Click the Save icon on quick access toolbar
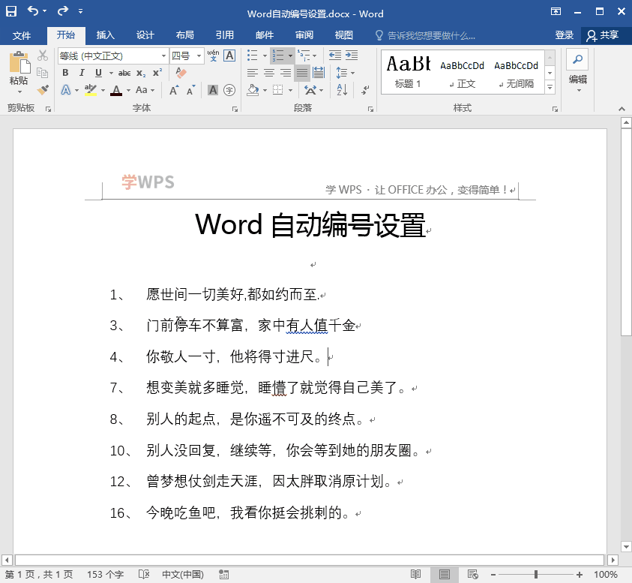 pos(10,11)
